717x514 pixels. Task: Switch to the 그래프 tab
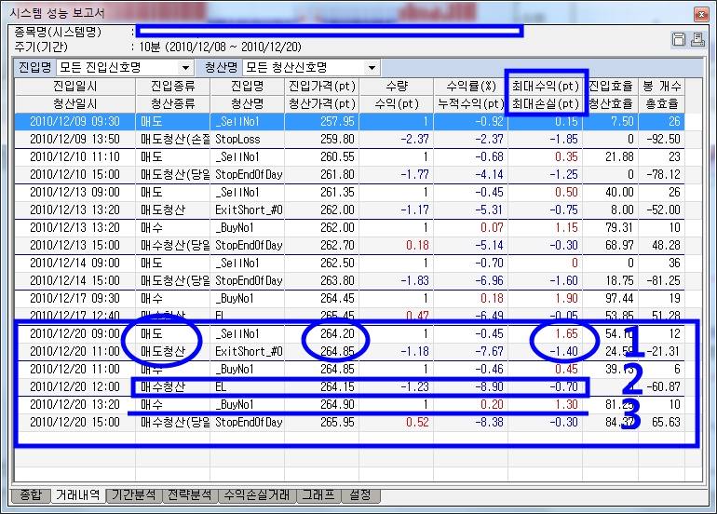pyautogui.click(x=318, y=495)
